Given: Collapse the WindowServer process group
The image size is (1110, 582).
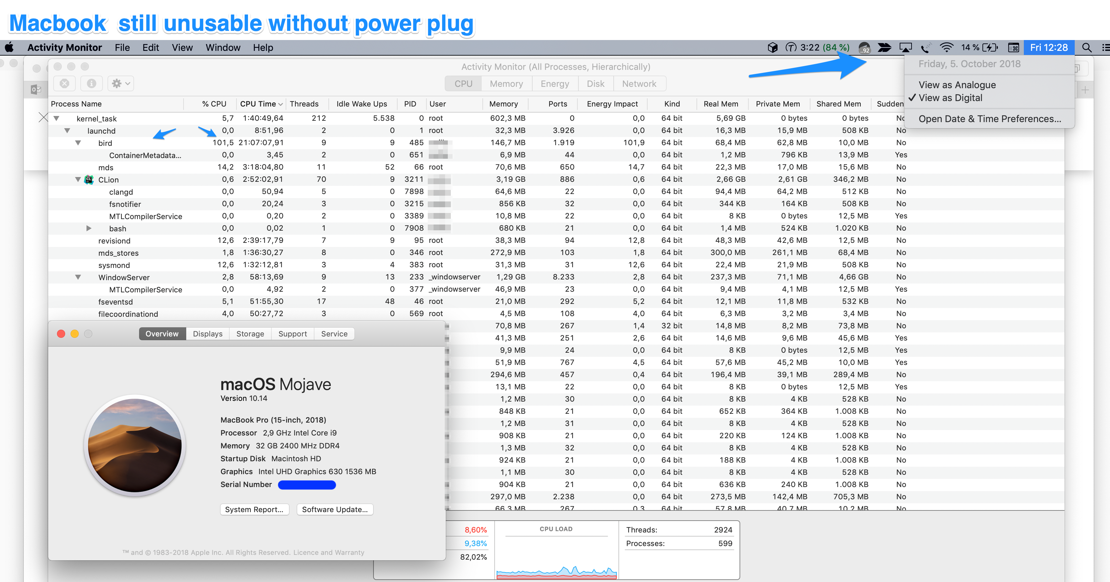Looking at the screenshot, I should pos(78,277).
